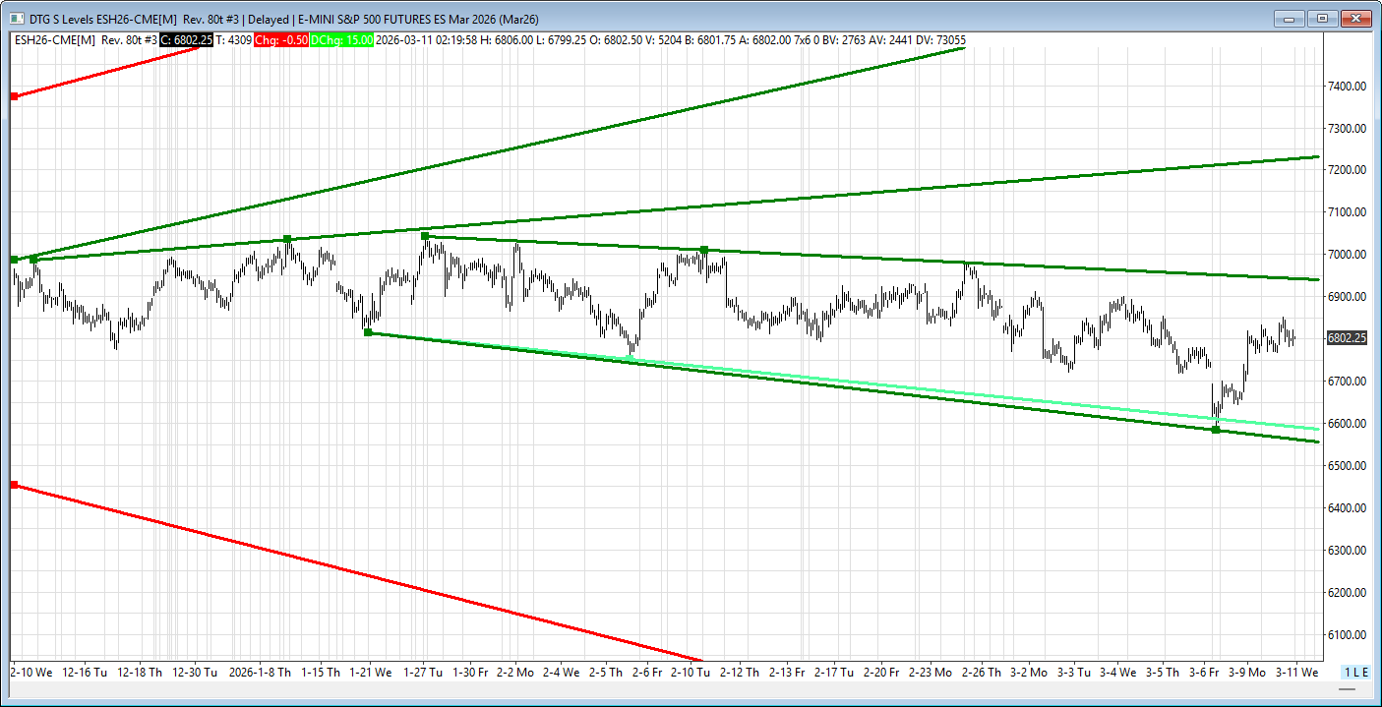Select green anchor point at 1-8 Th peak

[x=287, y=239]
